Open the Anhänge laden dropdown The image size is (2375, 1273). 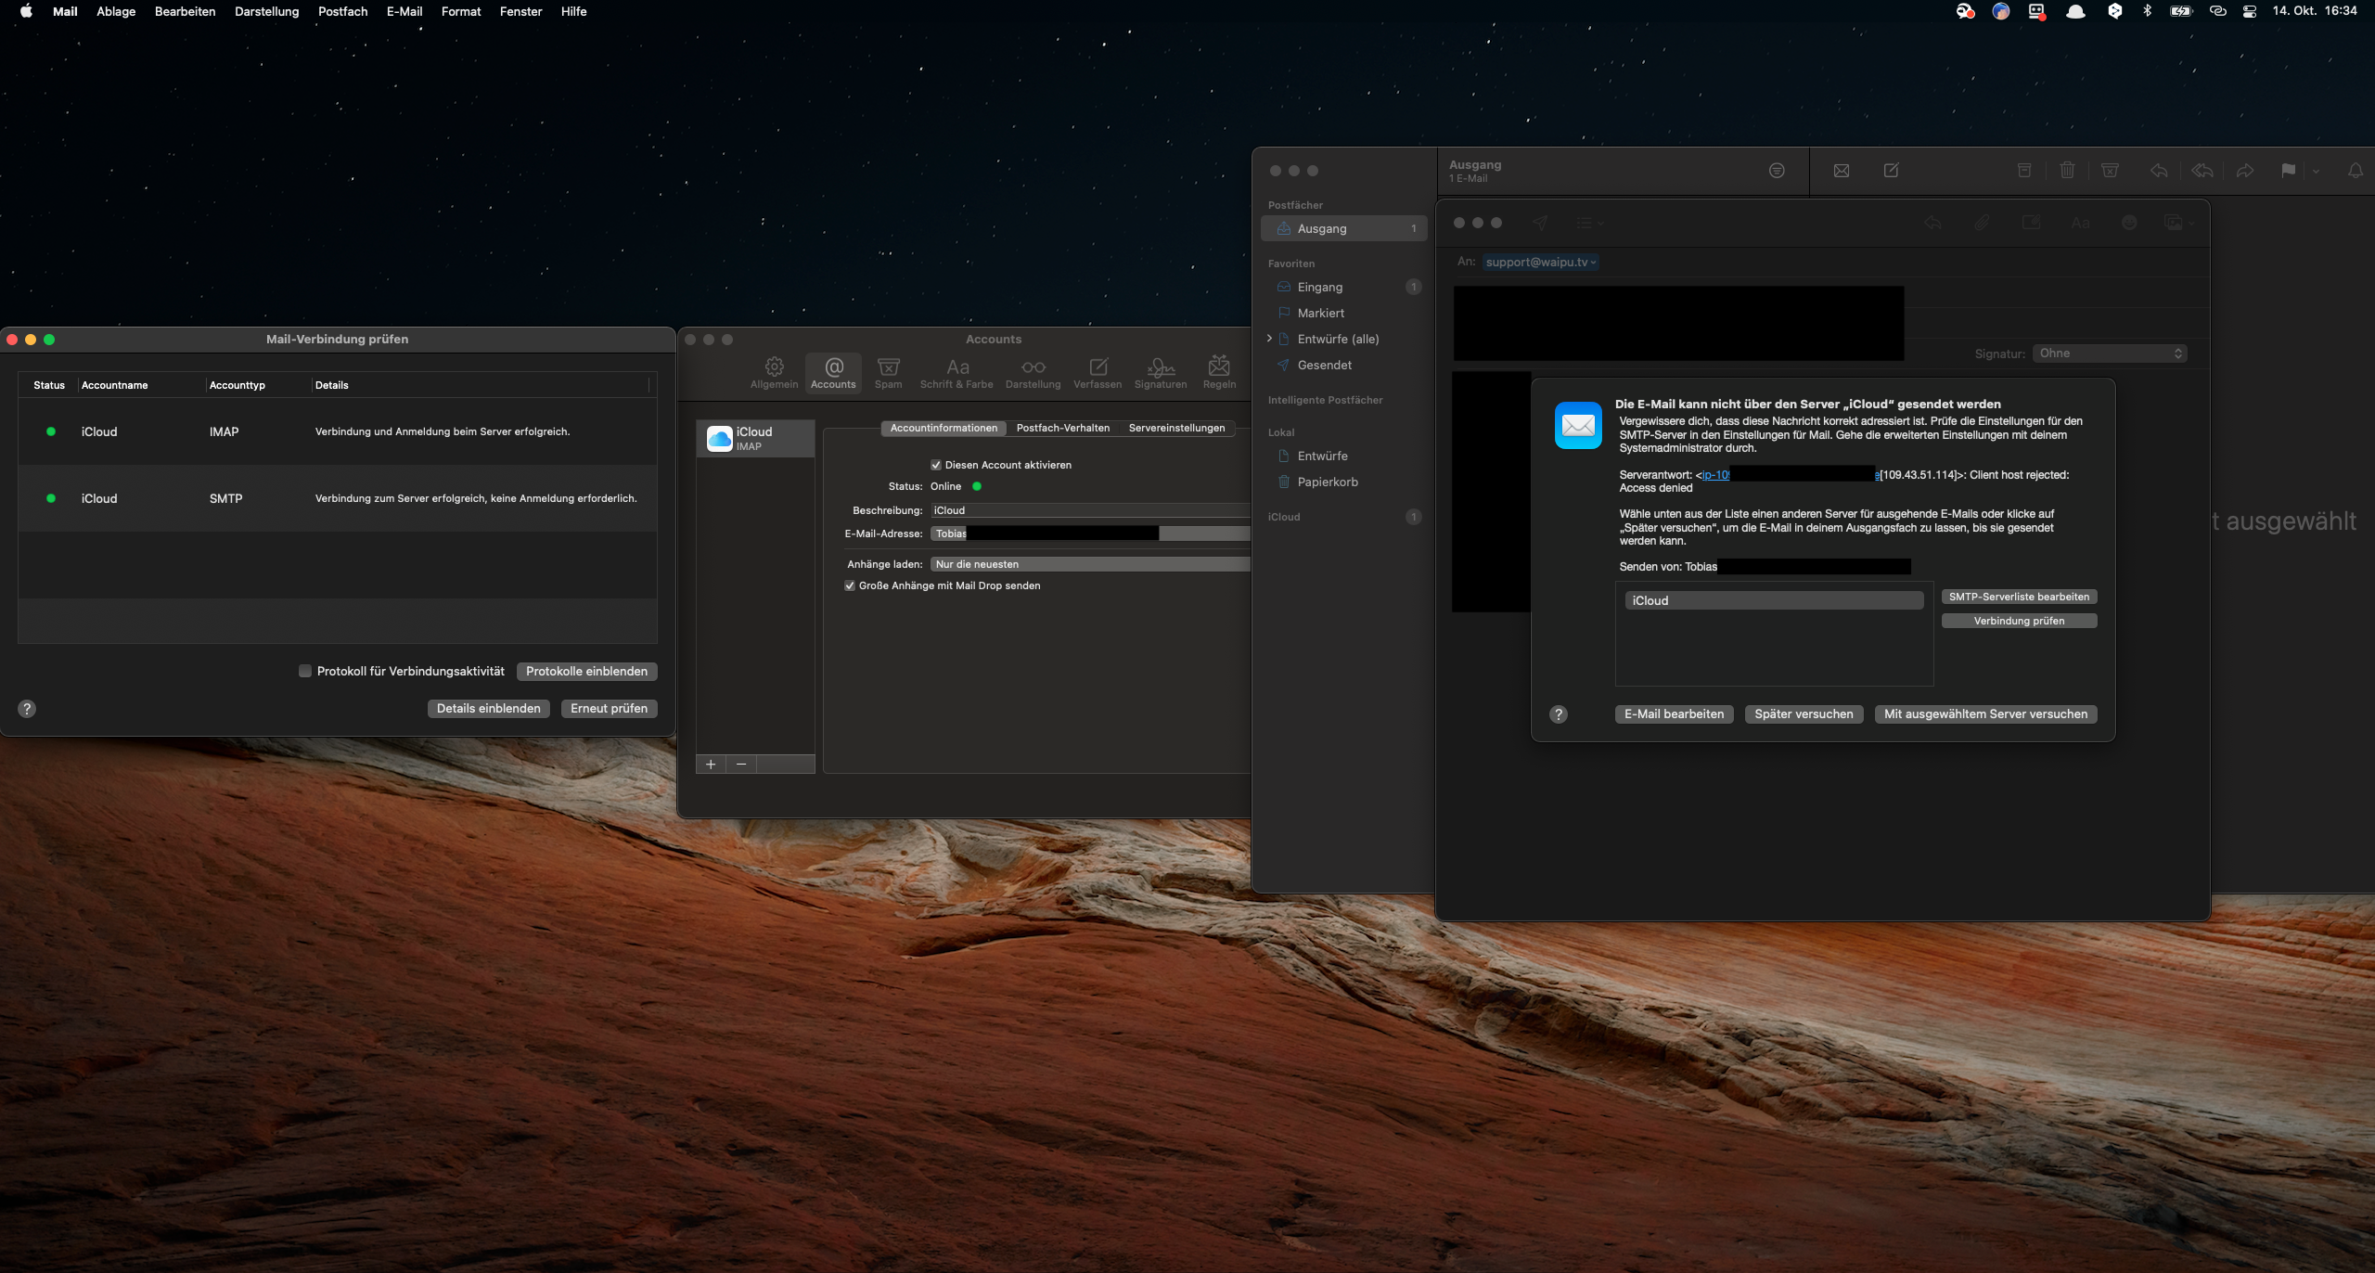pos(1090,564)
